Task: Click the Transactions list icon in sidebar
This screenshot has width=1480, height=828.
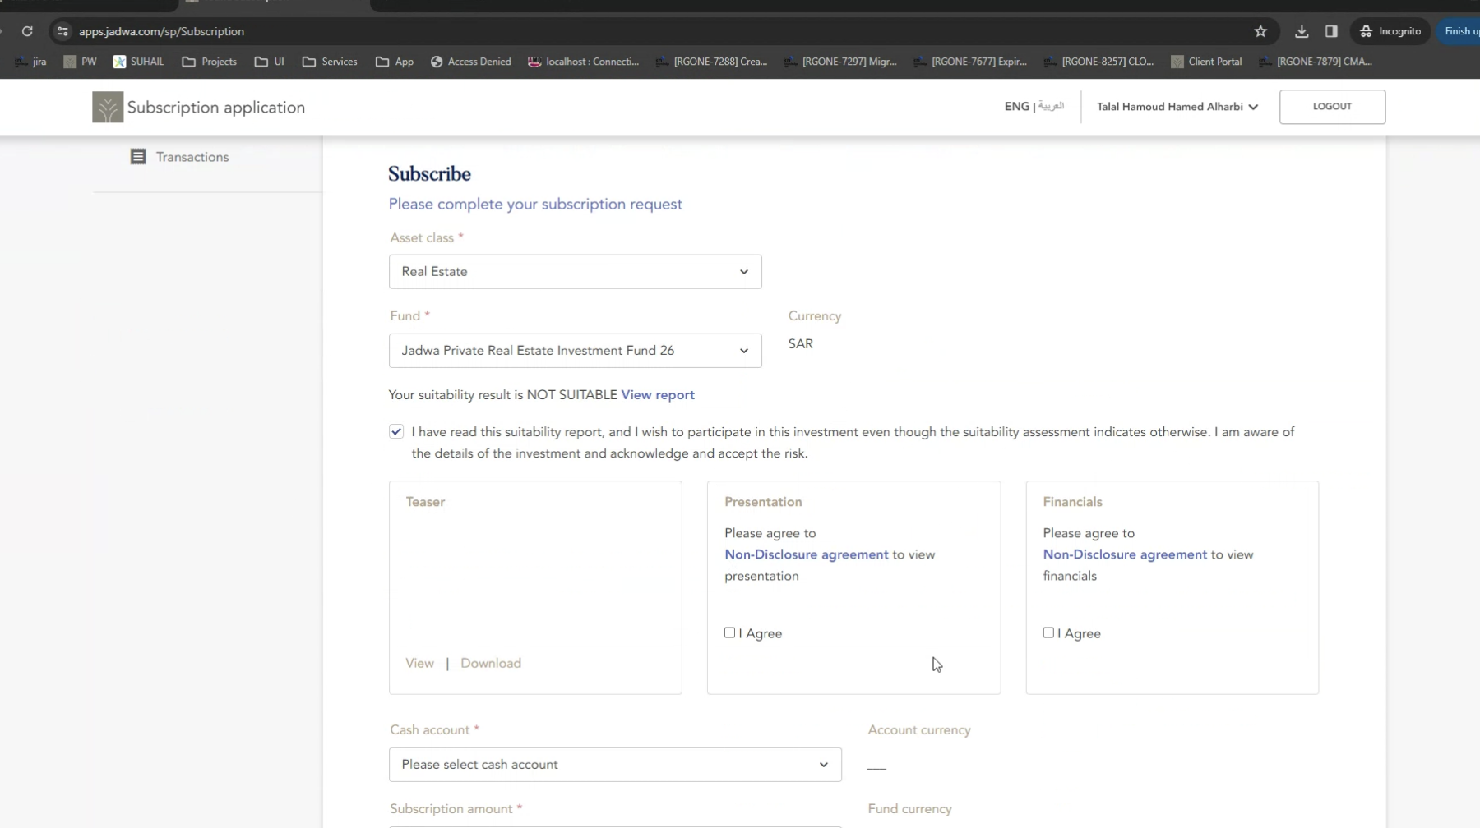Action: (138, 157)
